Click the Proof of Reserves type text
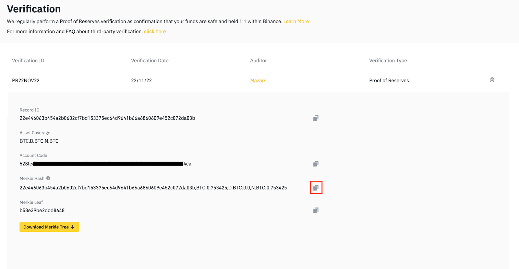Screen dimensions: 519x269 [x=389, y=81]
